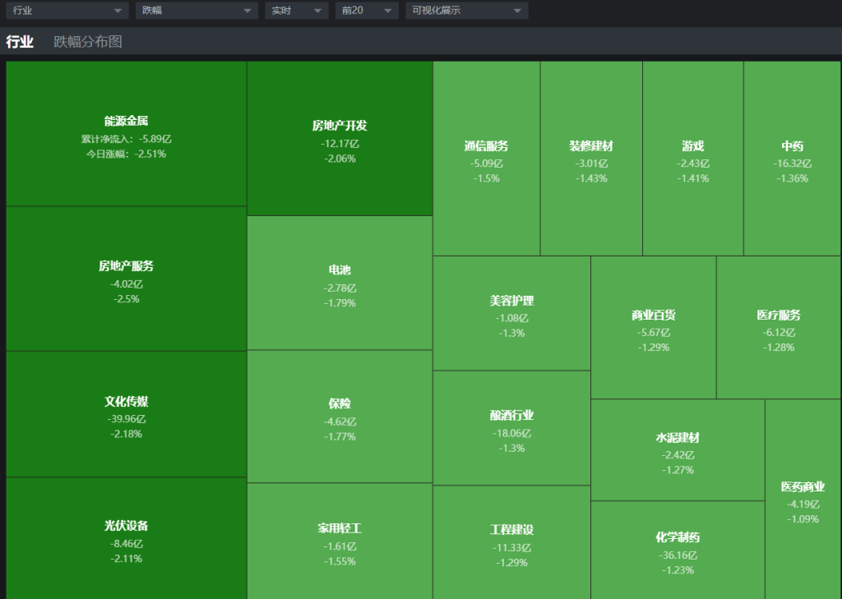Select the 医疗服务 sector tile
This screenshot has height=599, width=842.
[778, 329]
